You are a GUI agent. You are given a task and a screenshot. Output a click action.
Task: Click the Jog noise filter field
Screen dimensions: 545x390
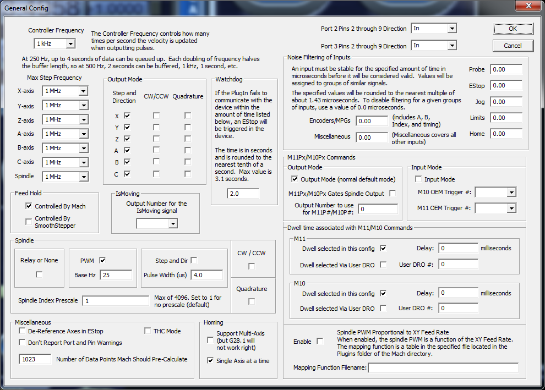(x=506, y=102)
